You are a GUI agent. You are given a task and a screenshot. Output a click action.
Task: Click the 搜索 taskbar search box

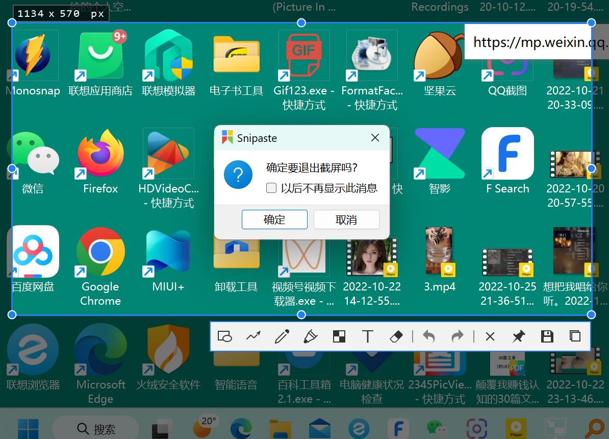click(x=96, y=429)
